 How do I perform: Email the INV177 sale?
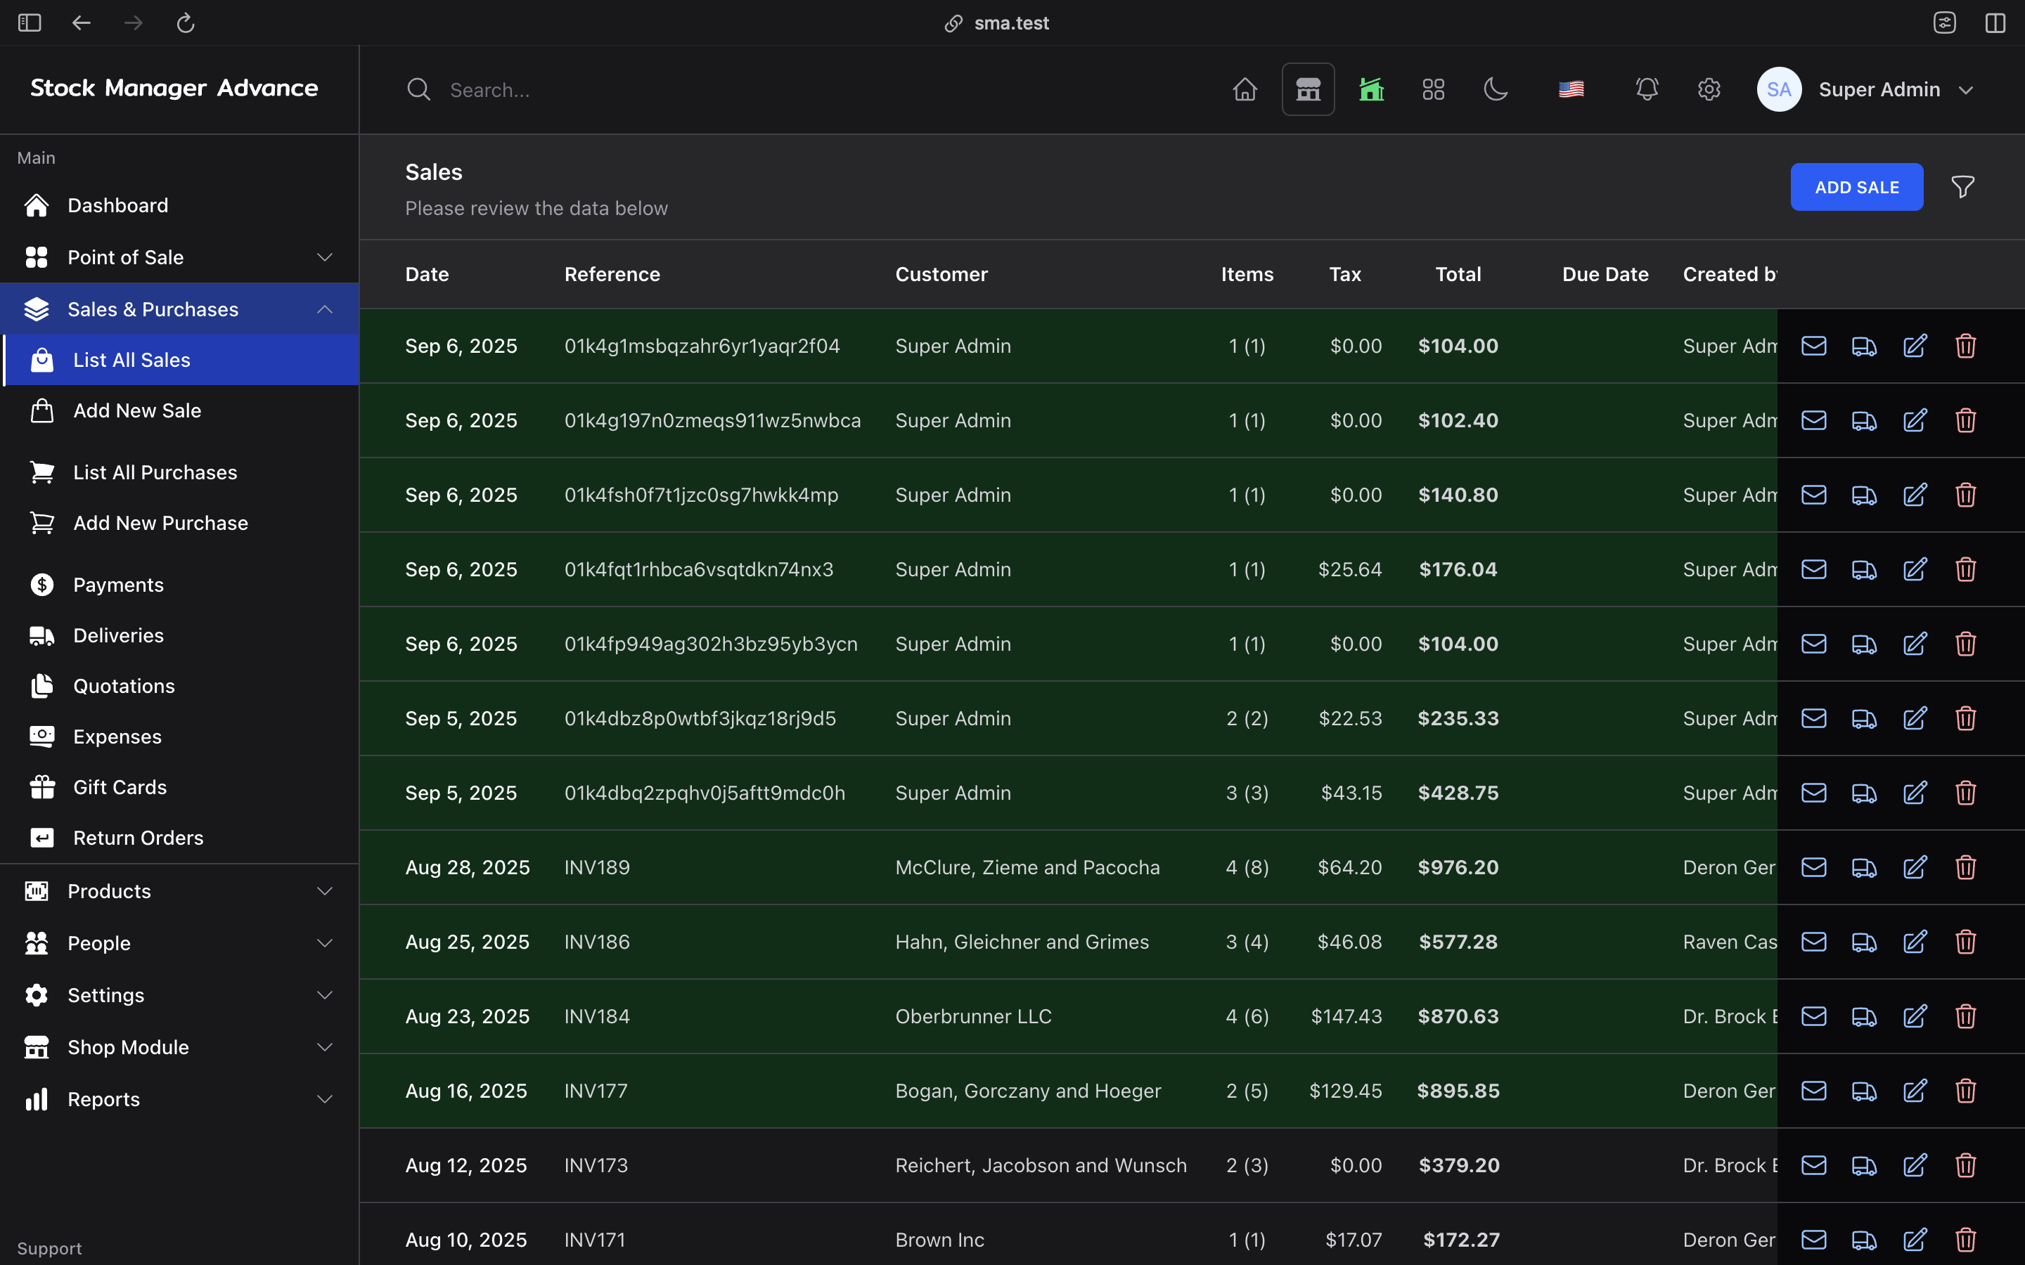(x=1813, y=1090)
